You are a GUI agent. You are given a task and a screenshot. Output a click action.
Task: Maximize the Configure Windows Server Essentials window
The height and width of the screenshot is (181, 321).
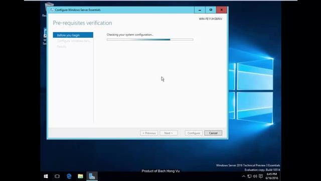[211, 10]
